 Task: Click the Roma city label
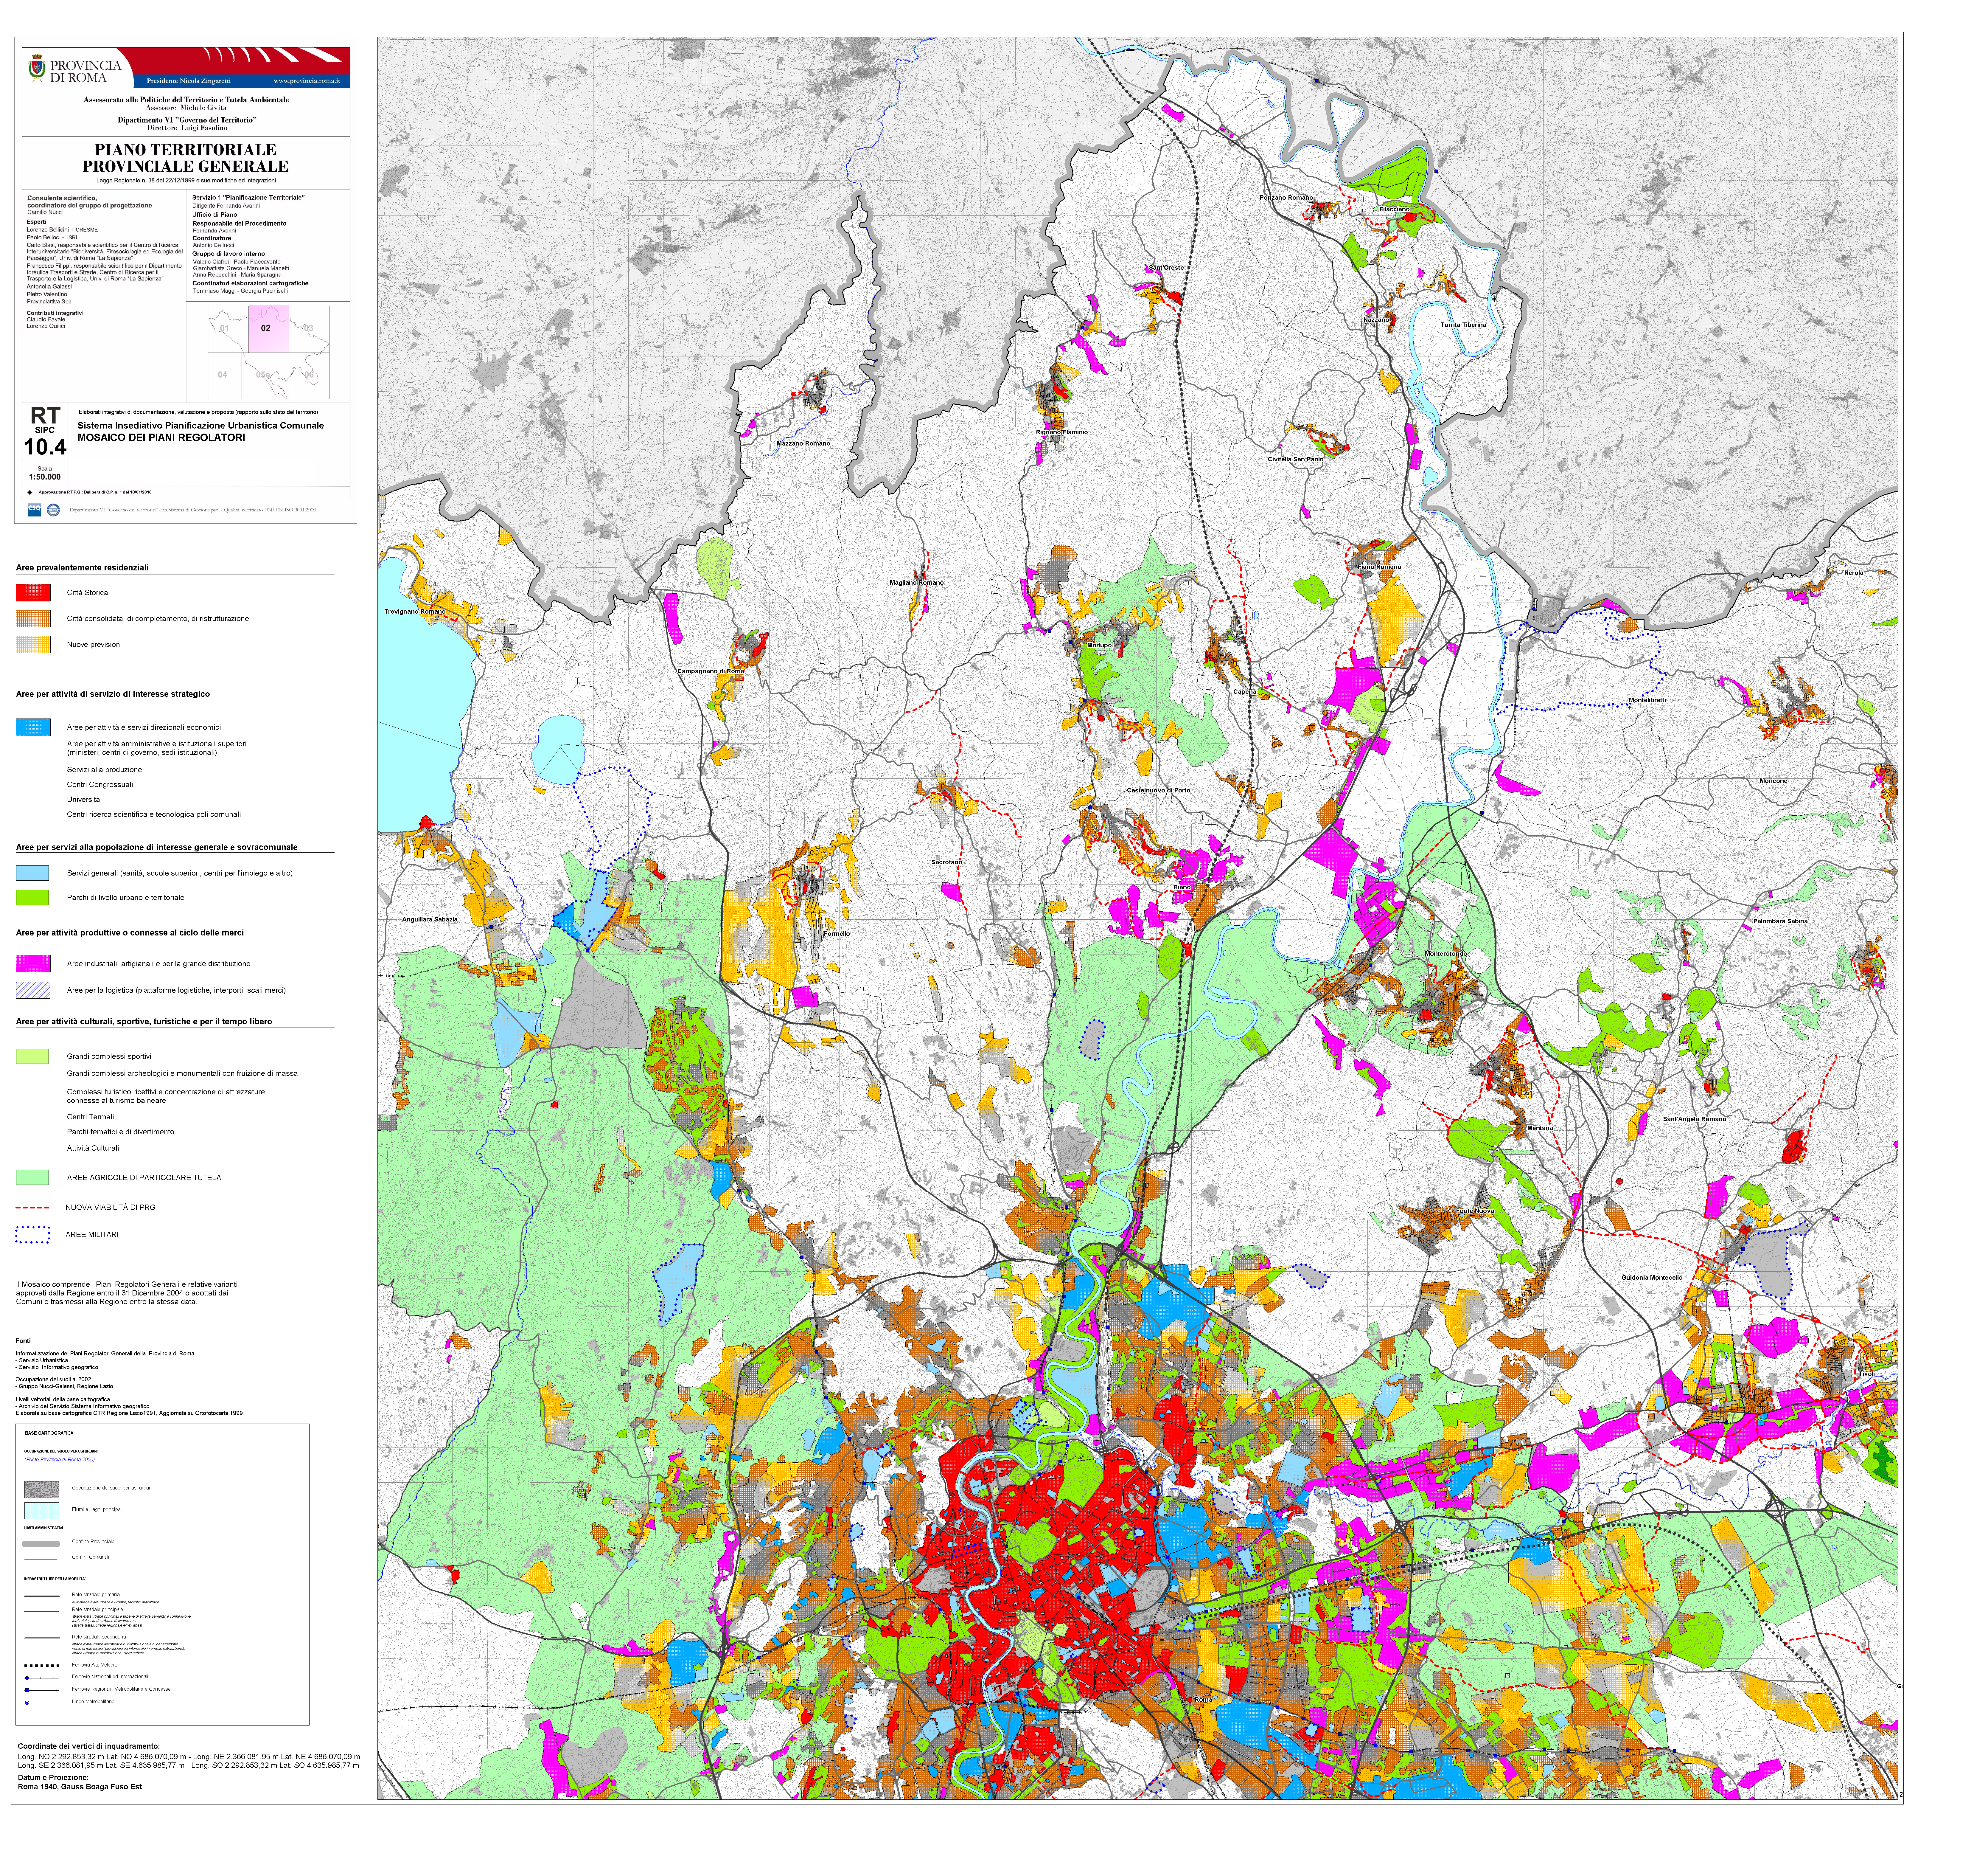tap(1203, 1700)
